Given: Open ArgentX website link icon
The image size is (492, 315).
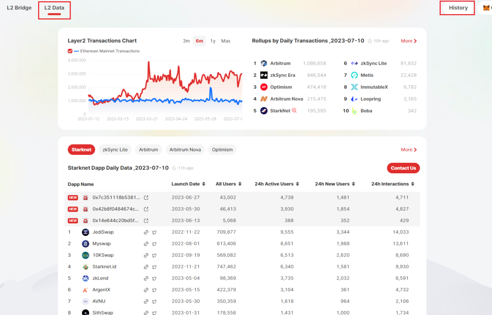Looking at the screenshot, I should point(146,290).
